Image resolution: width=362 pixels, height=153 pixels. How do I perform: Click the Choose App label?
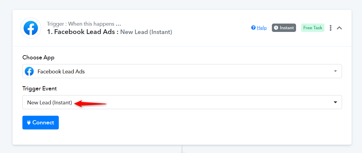click(38, 58)
